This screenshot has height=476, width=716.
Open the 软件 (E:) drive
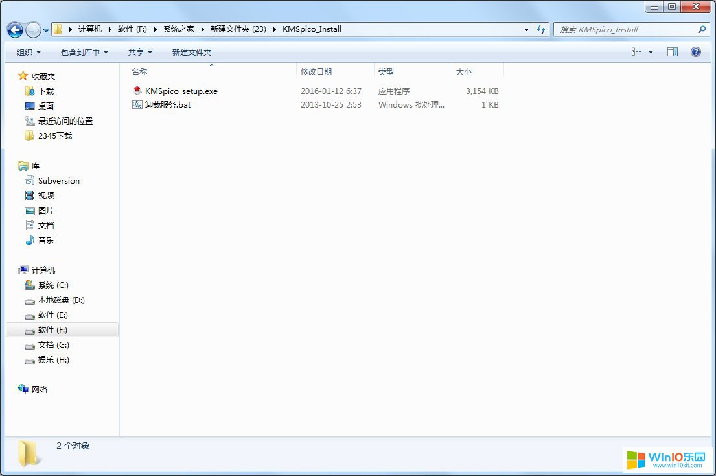point(52,315)
